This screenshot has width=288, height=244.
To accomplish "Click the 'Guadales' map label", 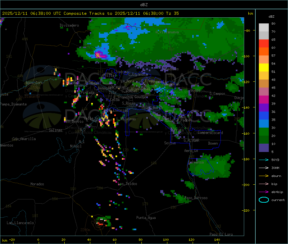I will tap(171, 69).
